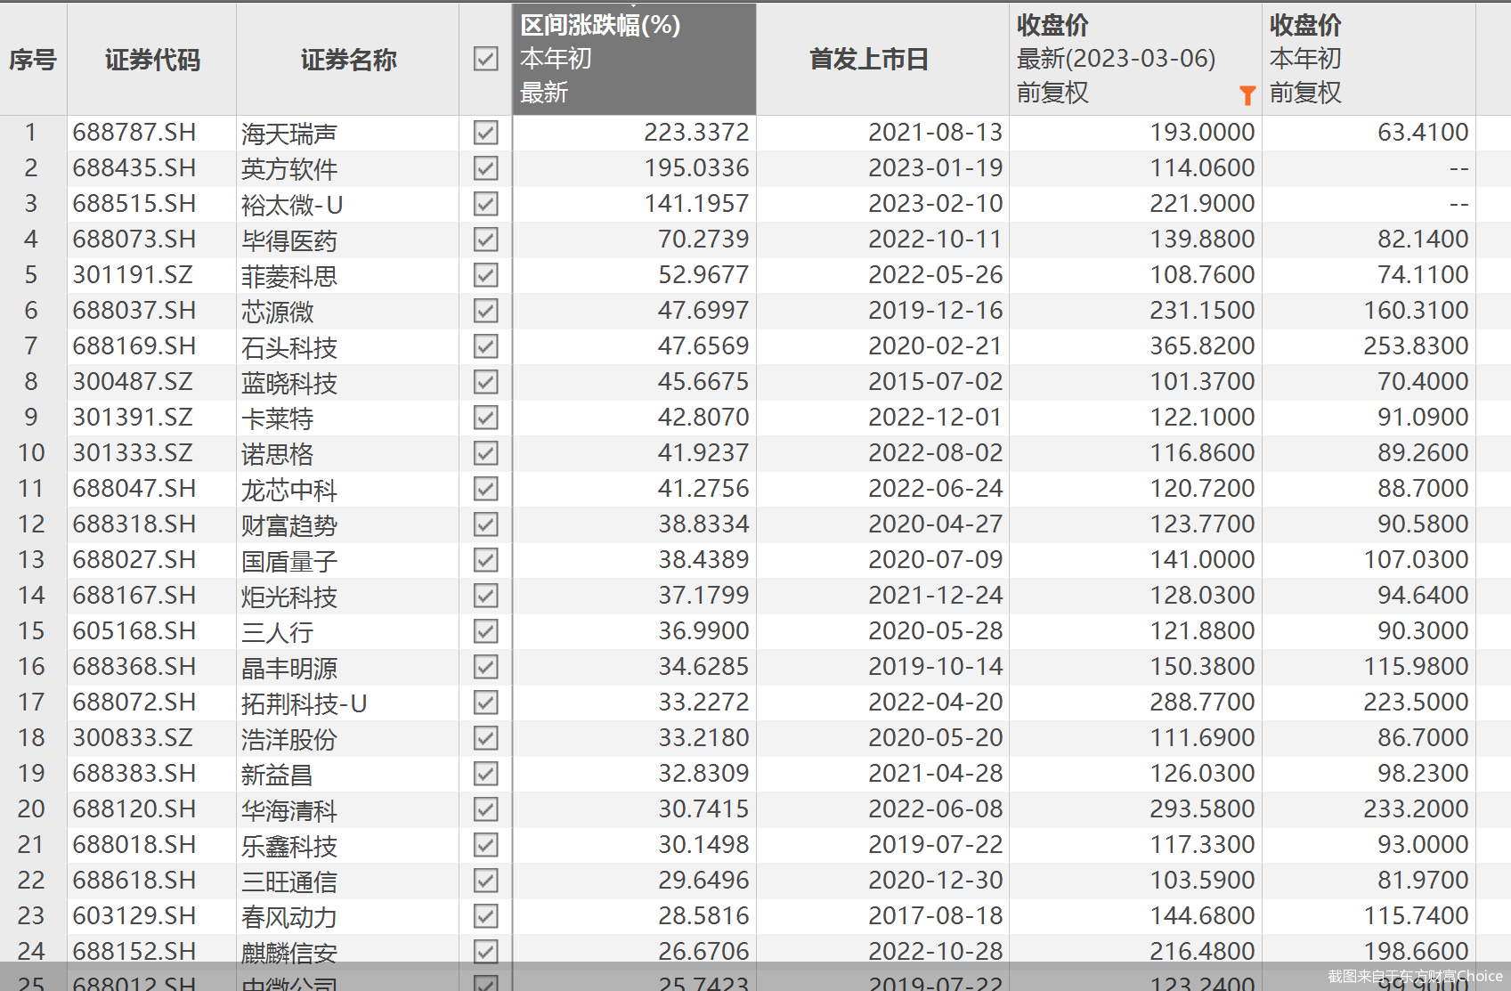Click the 首发上市日 column header
The image size is (1511, 991).
click(x=868, y=60)
